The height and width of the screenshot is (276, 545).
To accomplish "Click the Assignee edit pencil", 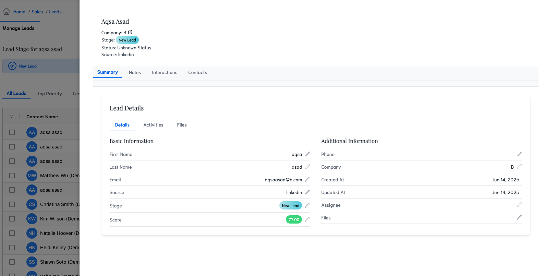I will [519, 205].
